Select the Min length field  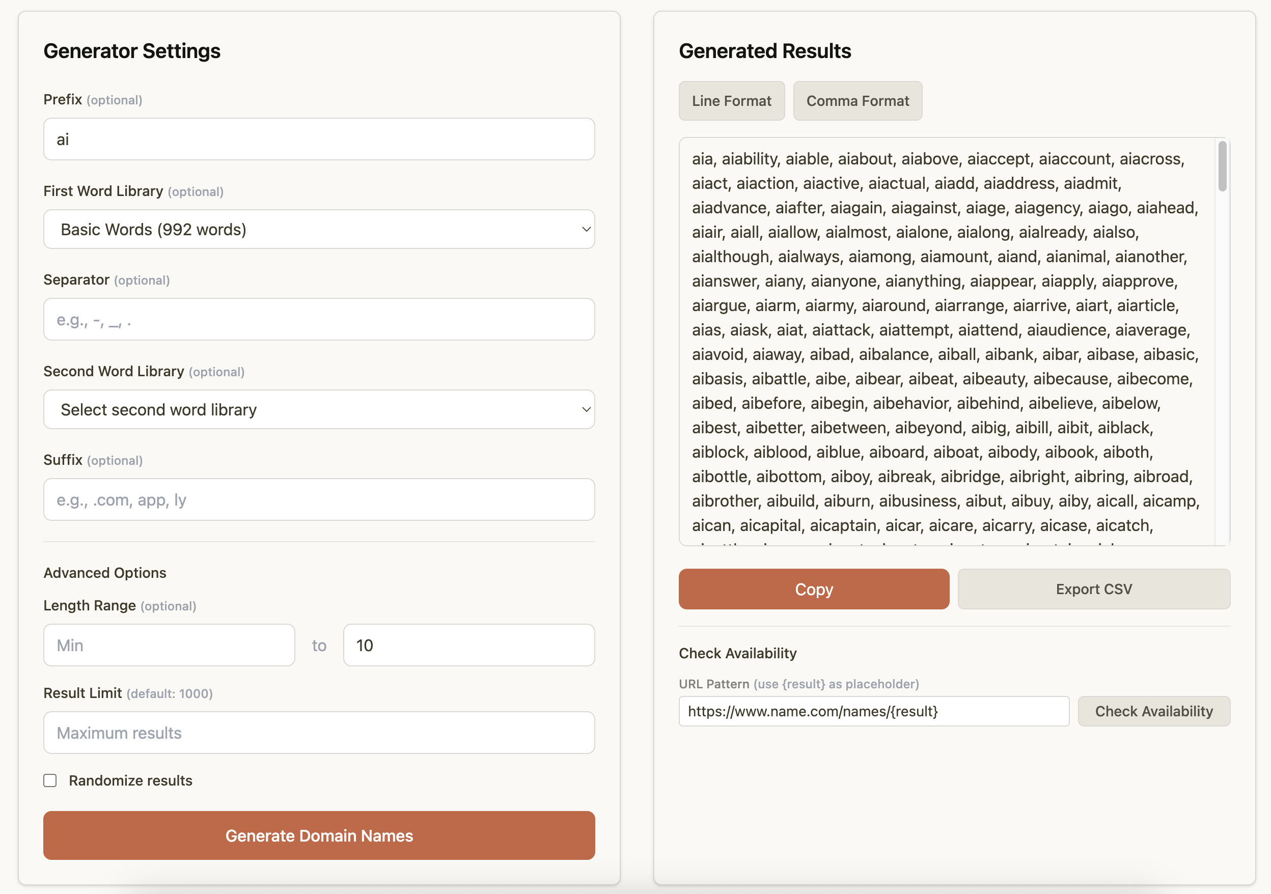tap(169, 646)
